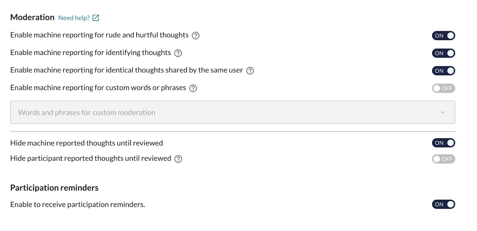
Task: Select the Moderation section heading
Action: pyautogui.click(x=32, y=17)
